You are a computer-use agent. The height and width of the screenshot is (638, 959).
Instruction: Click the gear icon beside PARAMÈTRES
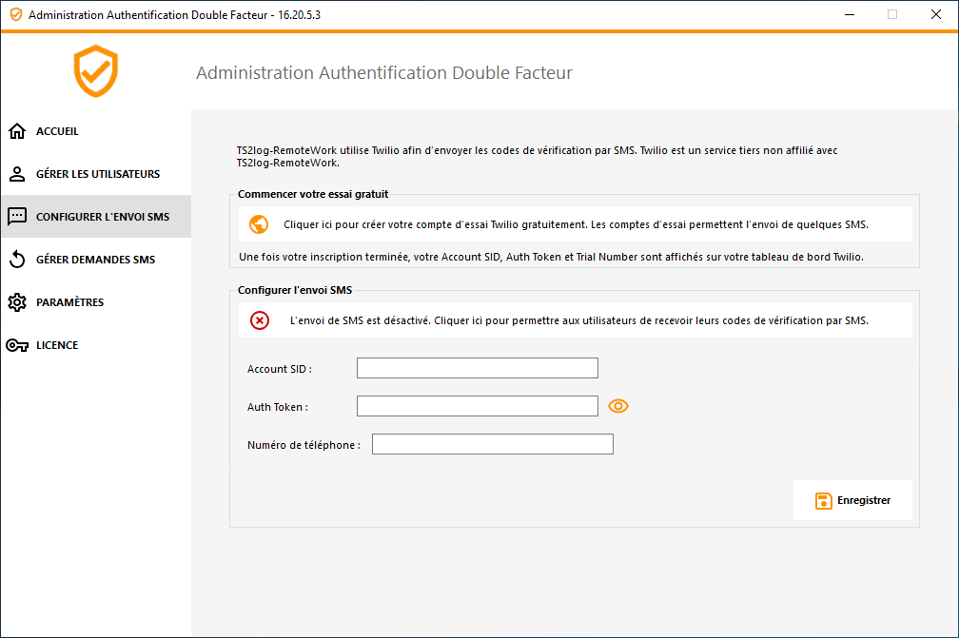click(x=17, y=302)
